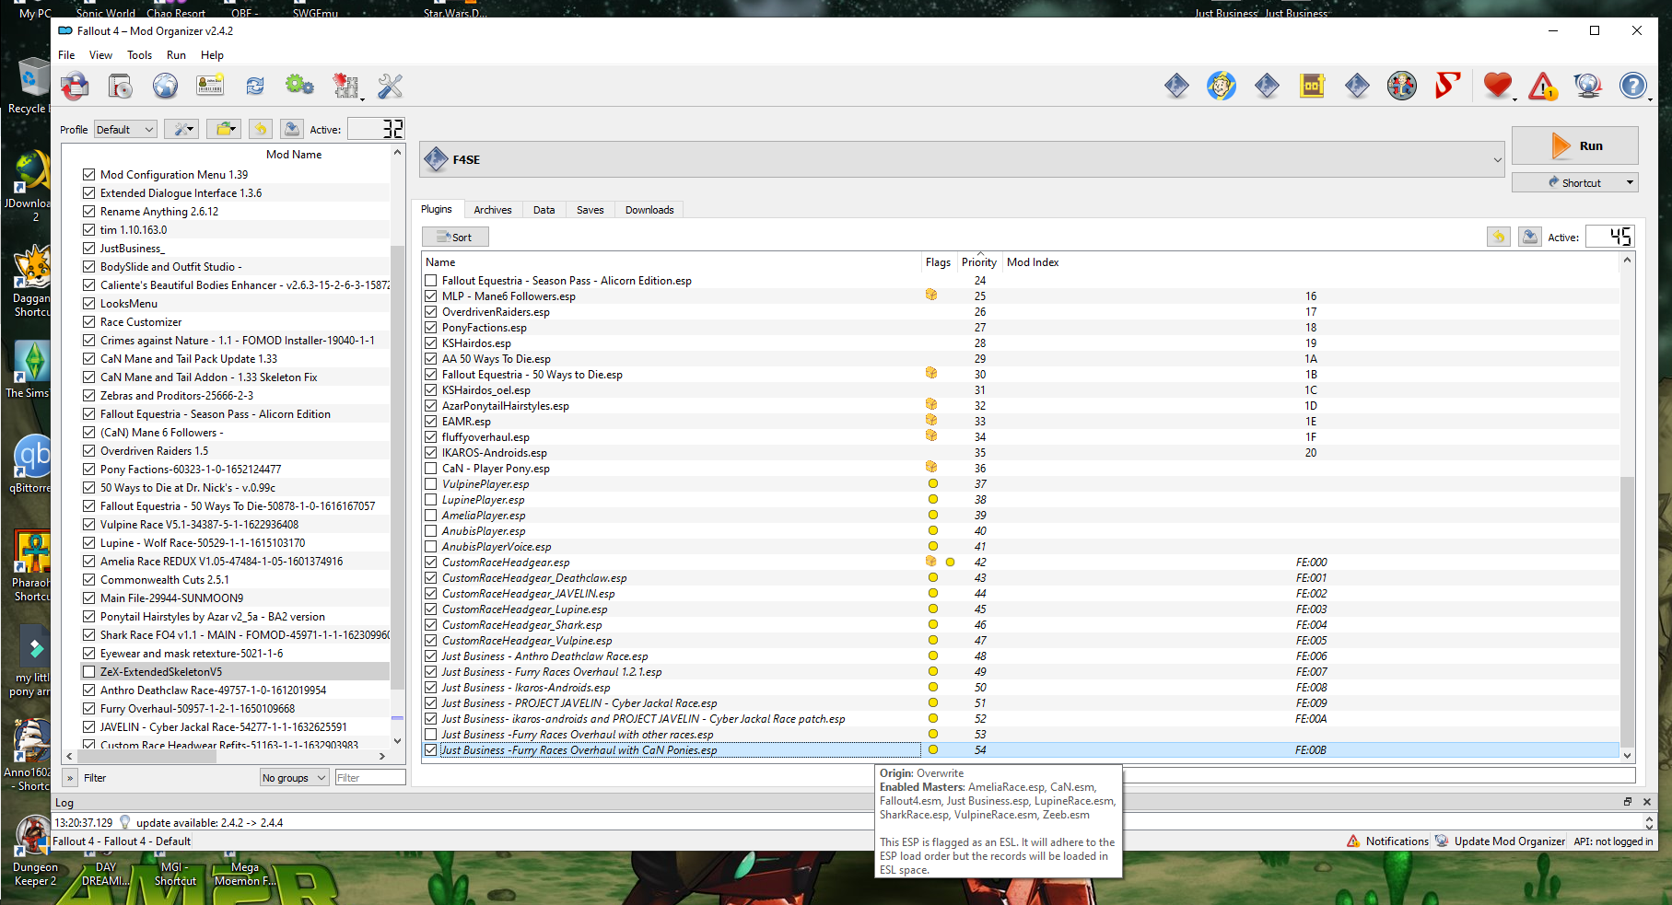Disable Mod Configuration Menu 1.39 mod
Screen dimensions: 1672x905
89,174
